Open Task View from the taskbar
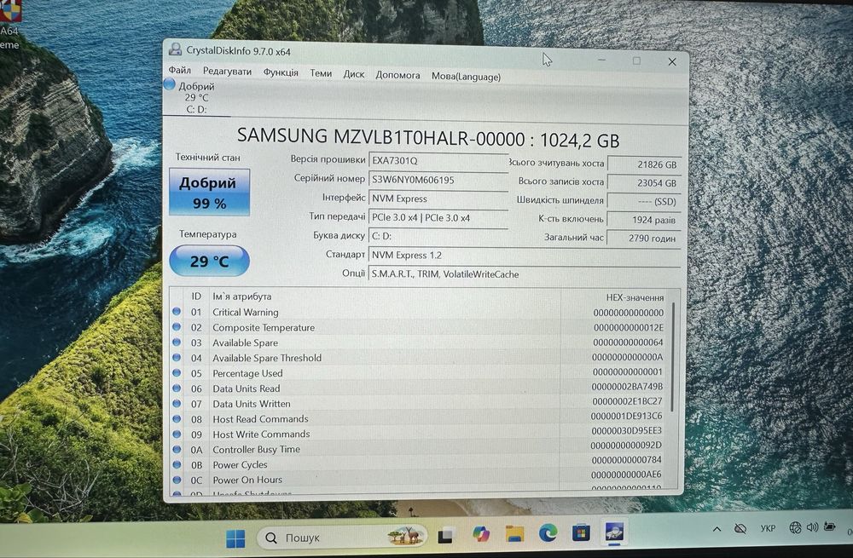 (446, 536)
